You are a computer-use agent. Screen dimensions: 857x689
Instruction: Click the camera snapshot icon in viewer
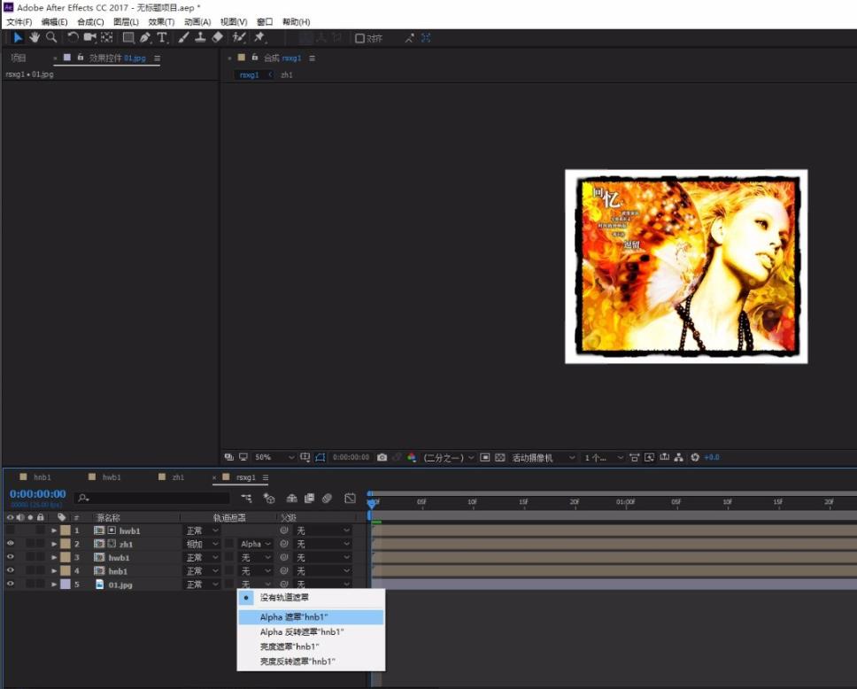[382, 457]
